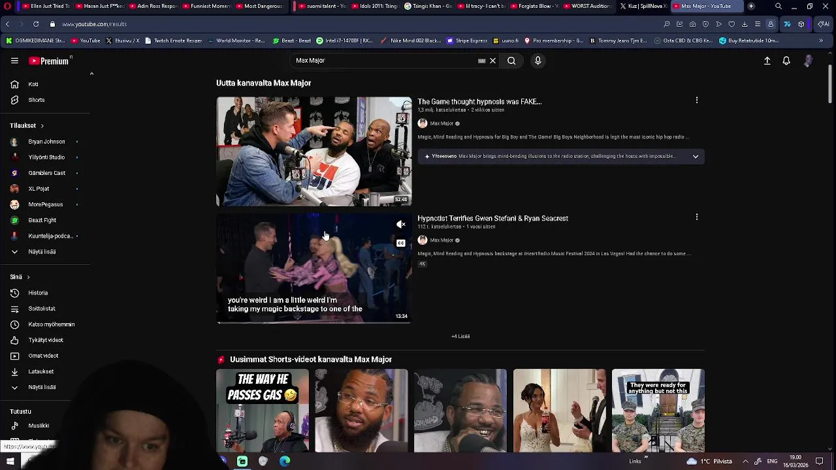Expand bookmarks bar overflow chevron

click(821, 40)
